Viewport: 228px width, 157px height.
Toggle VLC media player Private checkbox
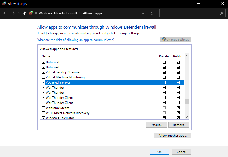tap(164, 83)
